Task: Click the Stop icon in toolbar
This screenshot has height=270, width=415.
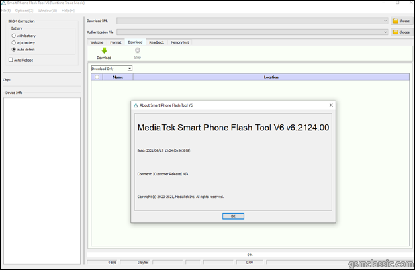Action: coord(138,50)
